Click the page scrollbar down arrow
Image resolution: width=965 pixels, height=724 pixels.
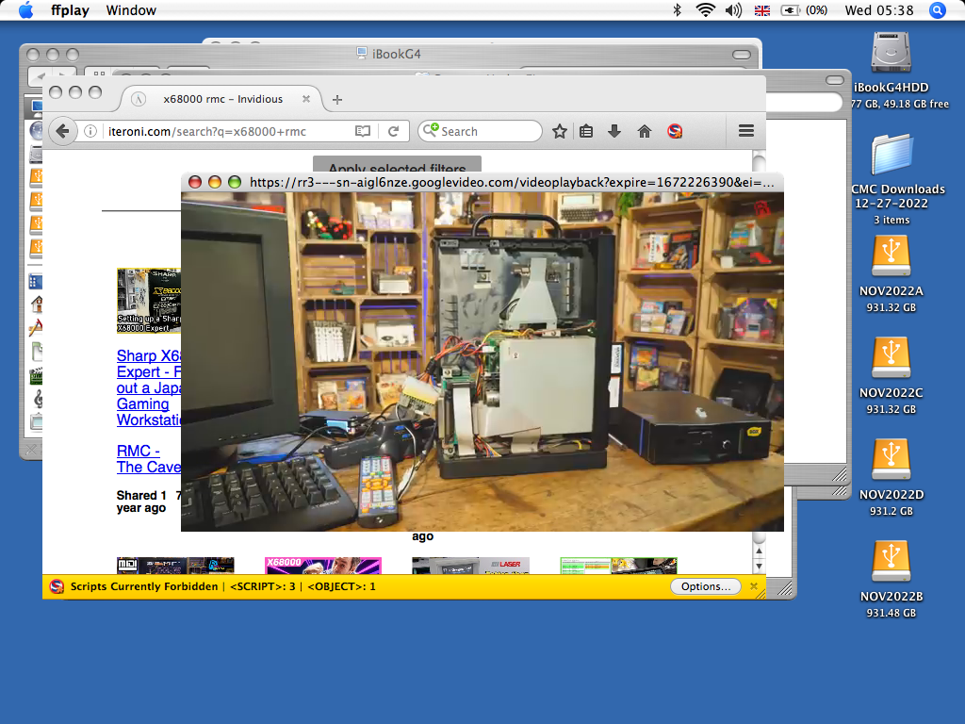[759, 567]
